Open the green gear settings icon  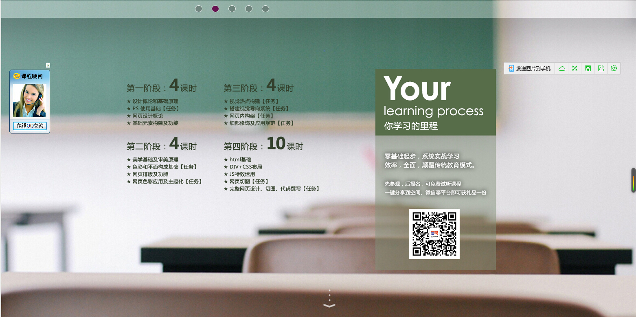coord(614,68)
